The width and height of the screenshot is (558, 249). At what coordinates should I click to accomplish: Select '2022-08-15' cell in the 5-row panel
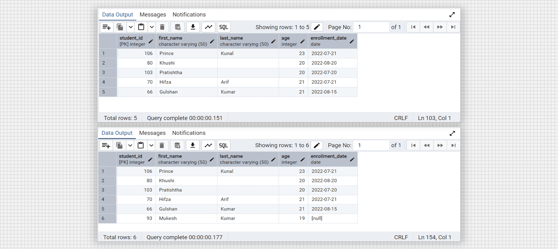tap(333, 92)
